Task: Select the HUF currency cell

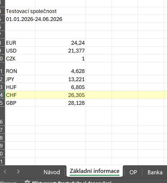Action: point(20,87)
